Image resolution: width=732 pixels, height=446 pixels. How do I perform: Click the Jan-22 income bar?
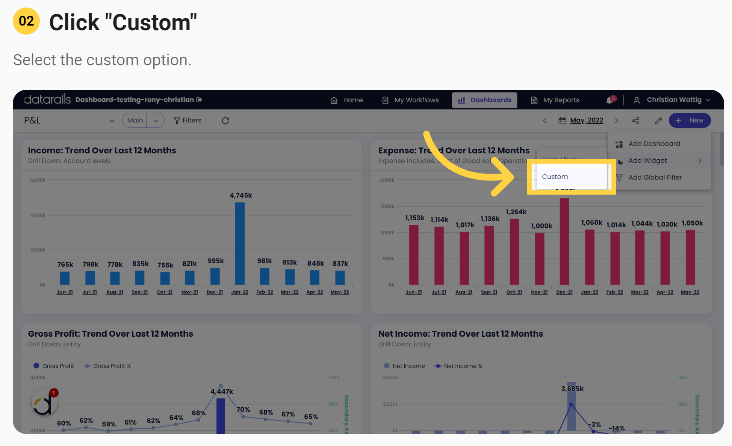240,243
